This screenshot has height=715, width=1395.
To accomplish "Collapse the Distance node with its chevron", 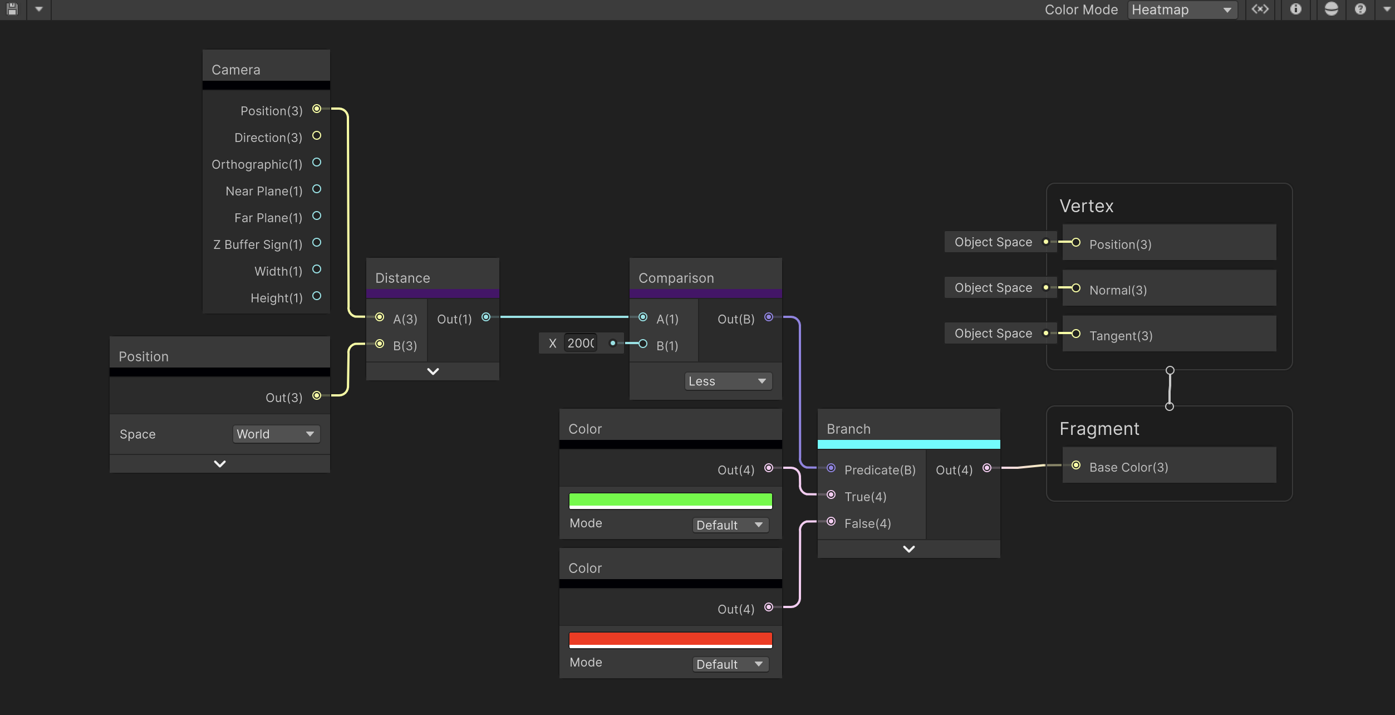I will pos(433,371).
